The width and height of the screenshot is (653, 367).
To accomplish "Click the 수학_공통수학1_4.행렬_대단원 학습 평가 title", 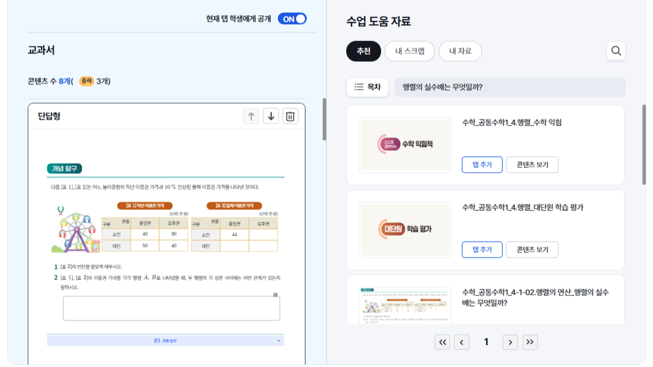I will (523, 207).
